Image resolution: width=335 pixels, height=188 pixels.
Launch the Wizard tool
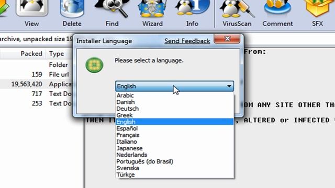152,13
